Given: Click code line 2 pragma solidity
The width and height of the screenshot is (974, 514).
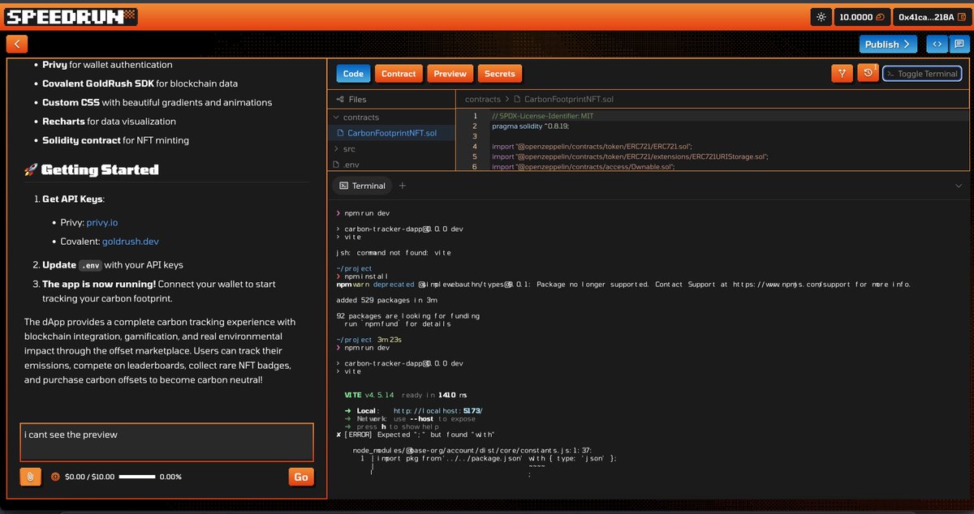Looking at the screenshot, I should click(x=530, y=126).
